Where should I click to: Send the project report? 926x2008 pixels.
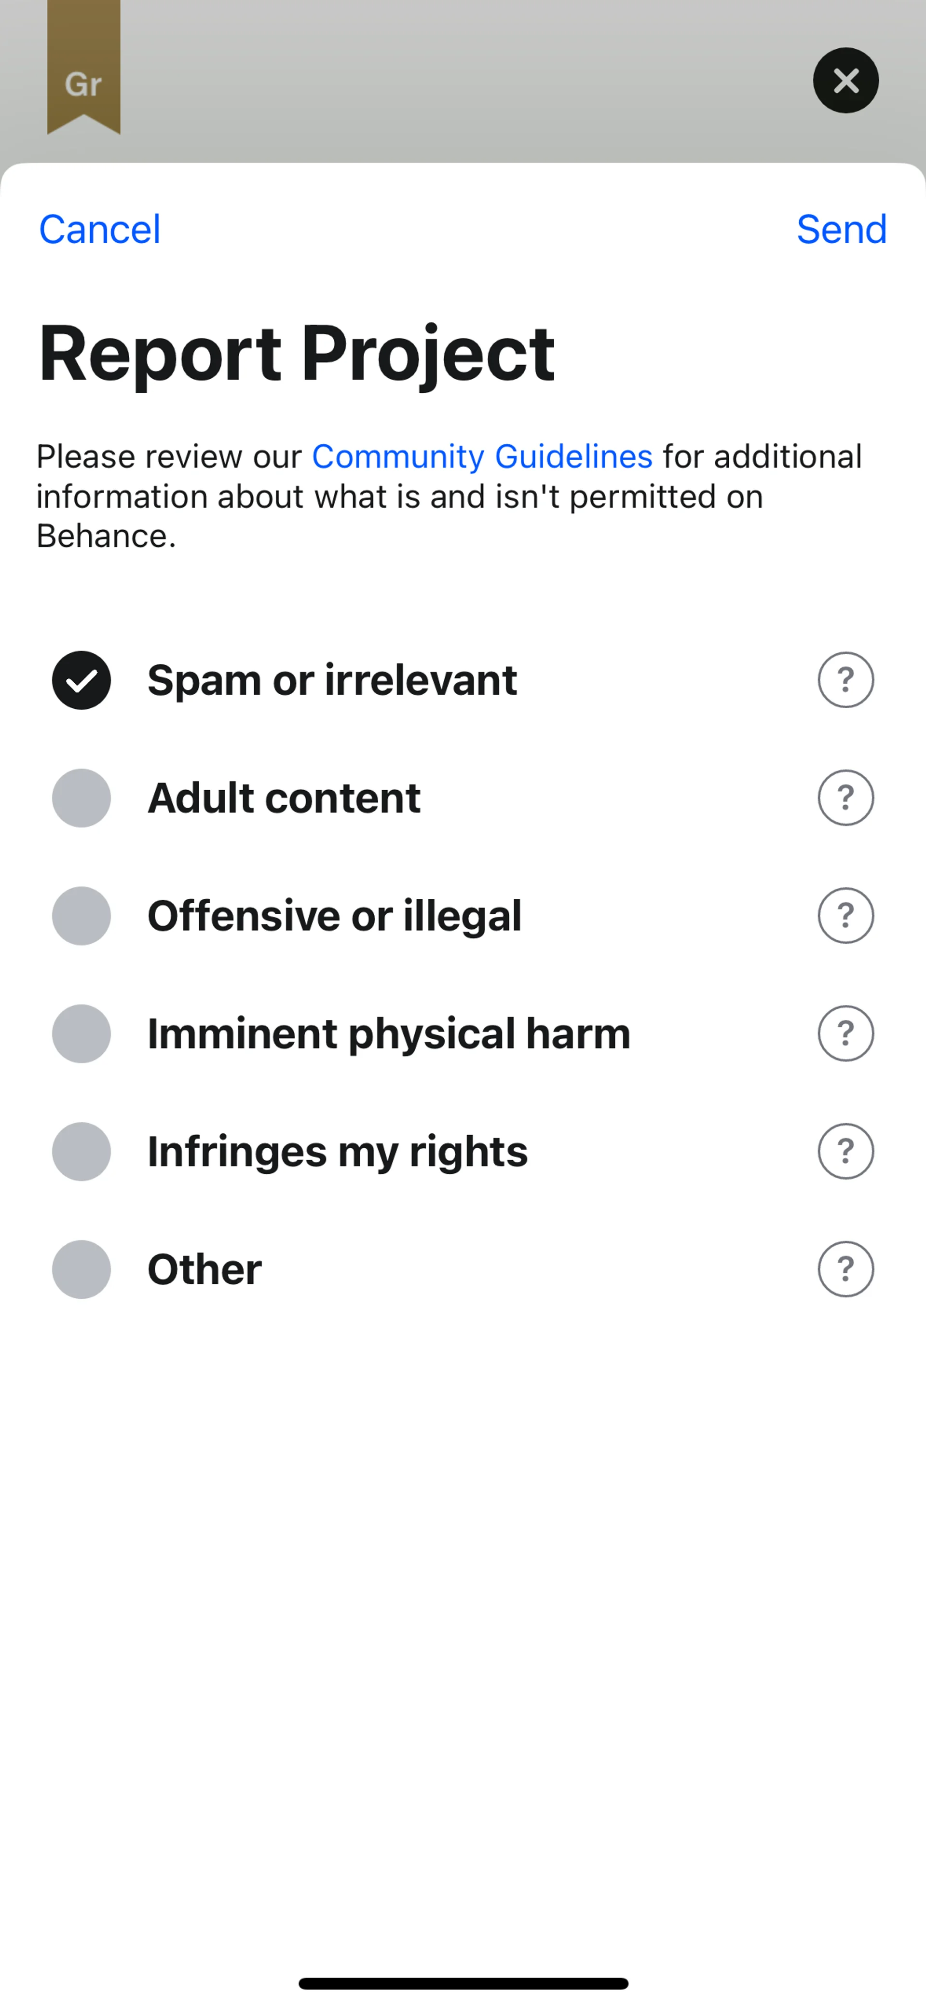(841, 229)
